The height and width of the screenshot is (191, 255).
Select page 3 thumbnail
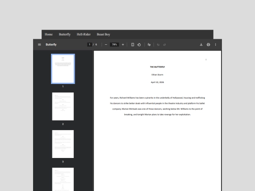[x=63, y=144]
